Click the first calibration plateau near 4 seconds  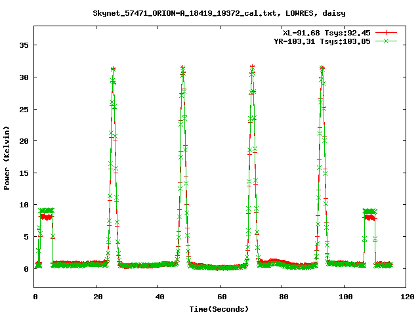coord(47,214)
